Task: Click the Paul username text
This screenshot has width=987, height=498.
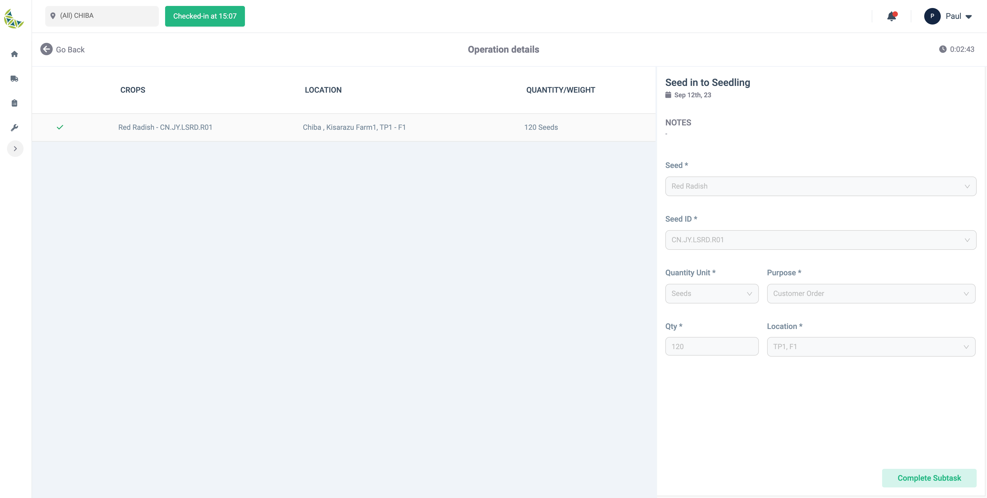Action: (x=953, y=16)
